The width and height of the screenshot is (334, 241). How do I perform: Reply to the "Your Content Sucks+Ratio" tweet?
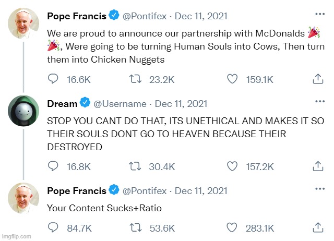pos(53,228)
